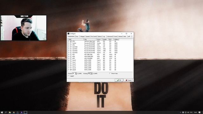203x114 pixels.
Task: Open Chrome from the taskbar
Action: (14, 112)
